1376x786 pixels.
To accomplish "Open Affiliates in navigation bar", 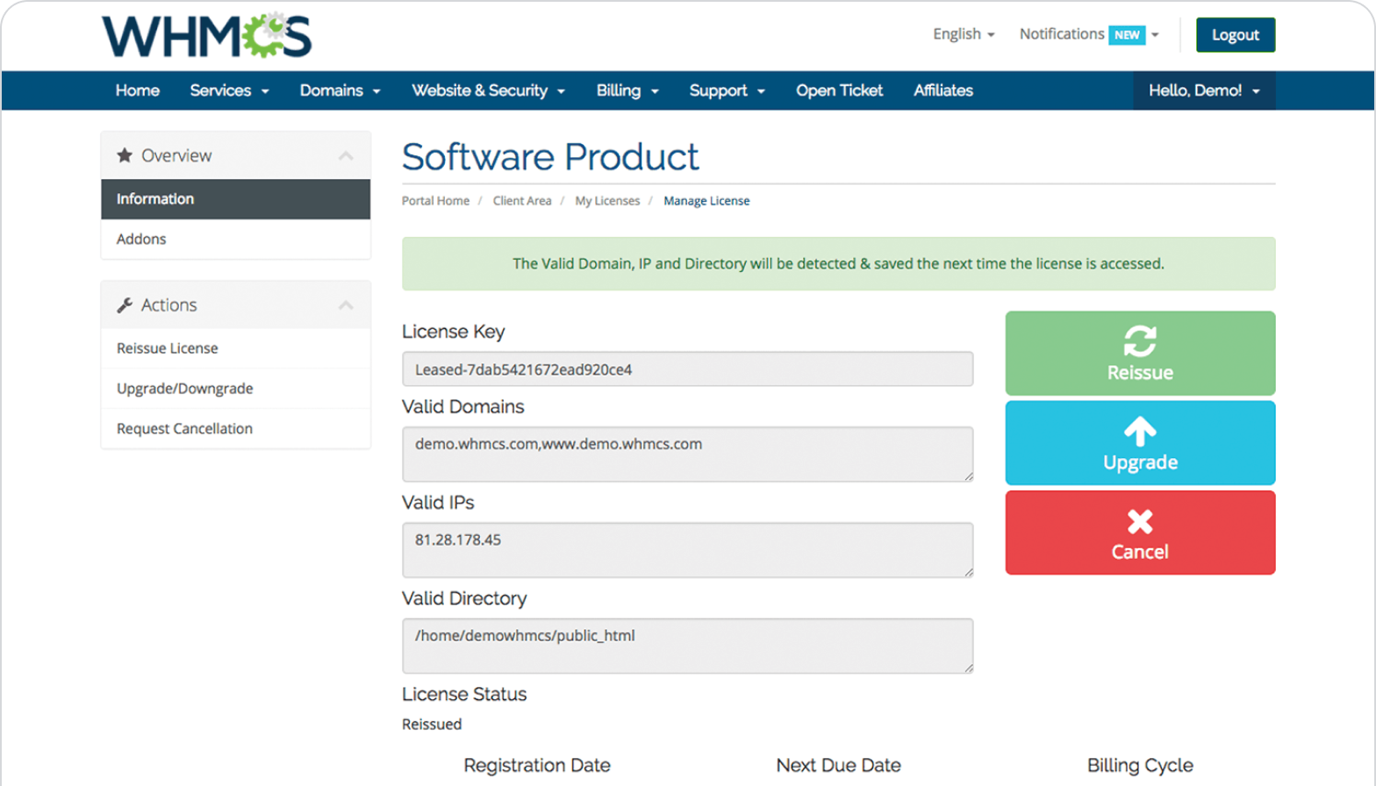I will 943,90.
